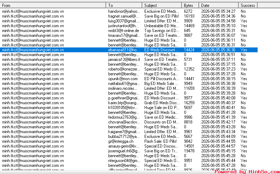Viewport: 280px width, 174px height.
Task: Select the bytes value 645
Action: [x=187, y=31]
